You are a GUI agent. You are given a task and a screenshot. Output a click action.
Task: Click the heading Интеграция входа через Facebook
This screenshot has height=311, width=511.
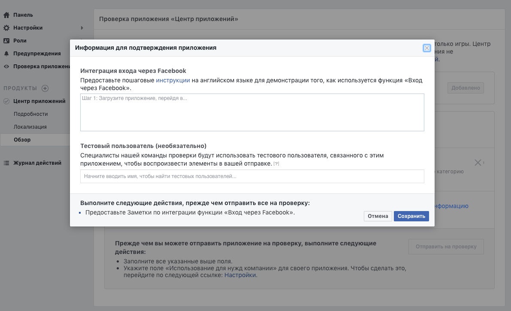point(133,71)
